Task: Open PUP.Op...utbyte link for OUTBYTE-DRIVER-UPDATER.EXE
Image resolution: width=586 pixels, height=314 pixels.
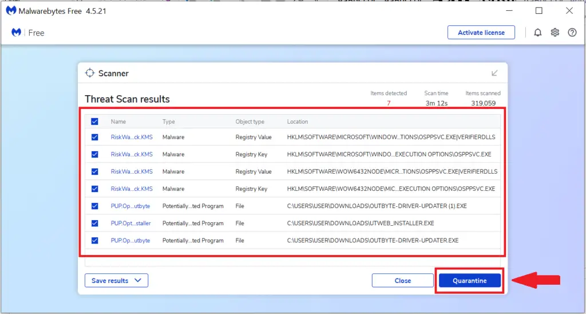Action: pyautogui.click(x=130, y=241)
